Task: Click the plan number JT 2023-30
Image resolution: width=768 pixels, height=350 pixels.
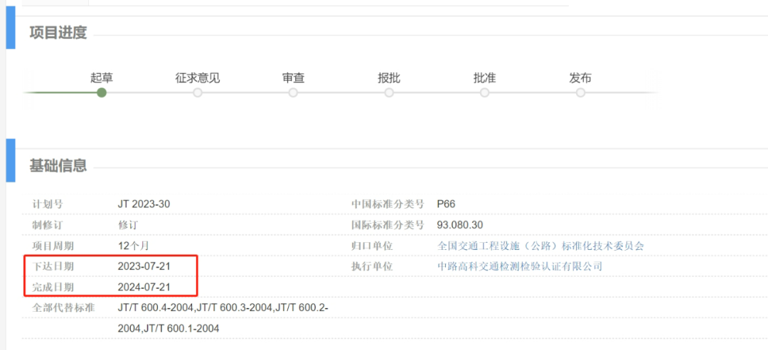Action: (144, 204)
